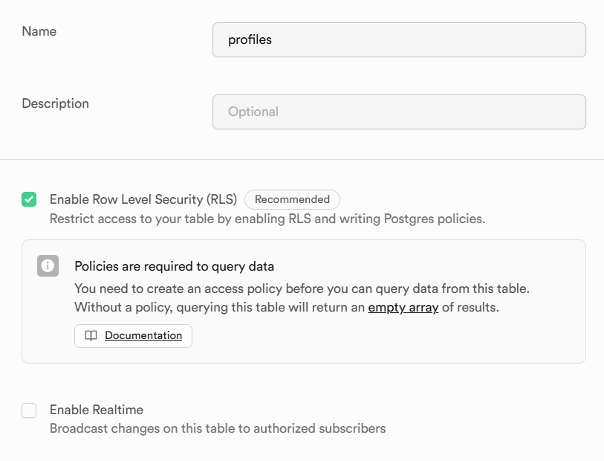Click the Recommended badge

tap(292, 200)
